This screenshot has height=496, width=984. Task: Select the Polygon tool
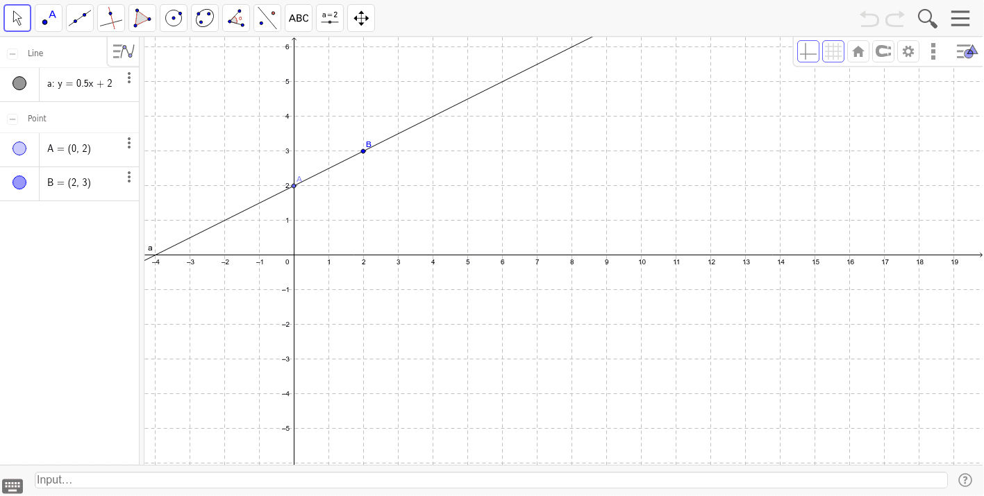point(142,18)
